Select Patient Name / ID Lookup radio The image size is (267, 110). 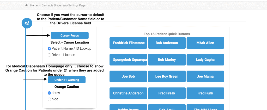point(49,49)
